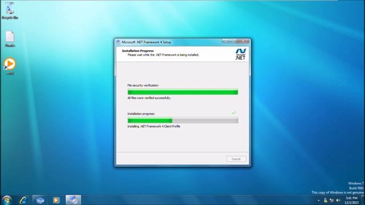Open the Recycle Bin desktop icon
Screen dimensions: 365x205
(x=10, y=10)
